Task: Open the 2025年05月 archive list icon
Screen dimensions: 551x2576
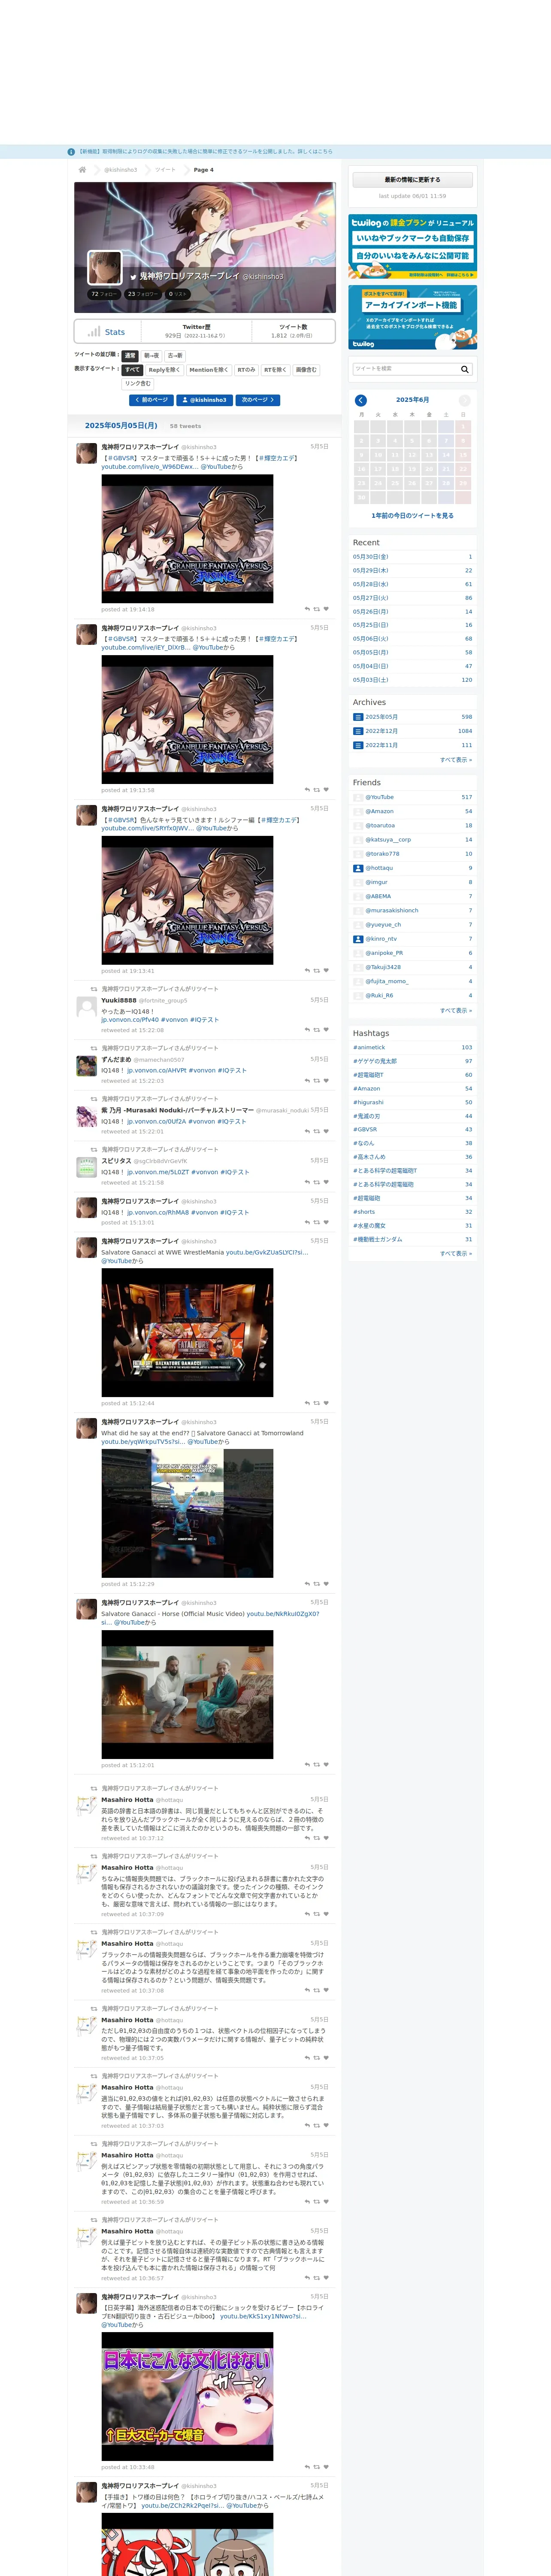Action: tap(358, 717)
